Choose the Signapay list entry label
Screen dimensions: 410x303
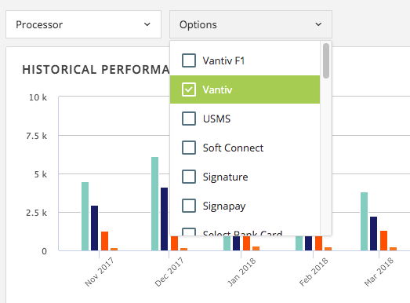224,206
